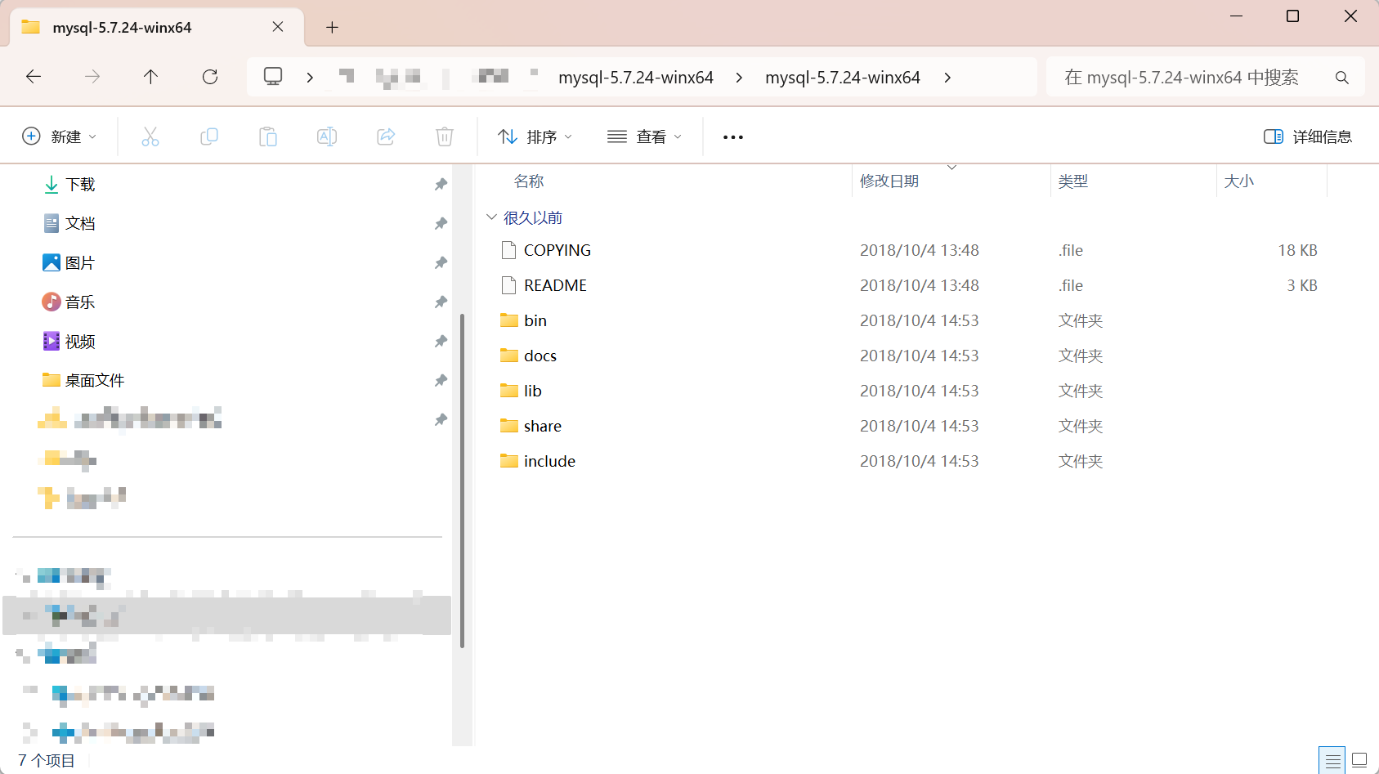Click inside the search box

pyautogui.click(x=1185, y=76)
